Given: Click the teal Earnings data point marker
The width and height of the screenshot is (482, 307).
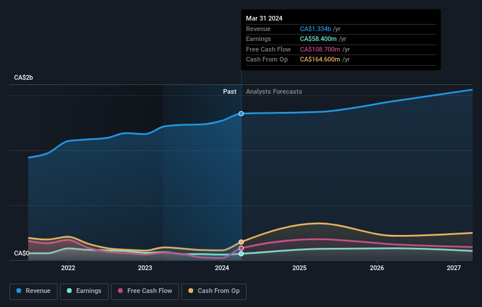Looking at the screenshot, I should click(x=241, y=254).
